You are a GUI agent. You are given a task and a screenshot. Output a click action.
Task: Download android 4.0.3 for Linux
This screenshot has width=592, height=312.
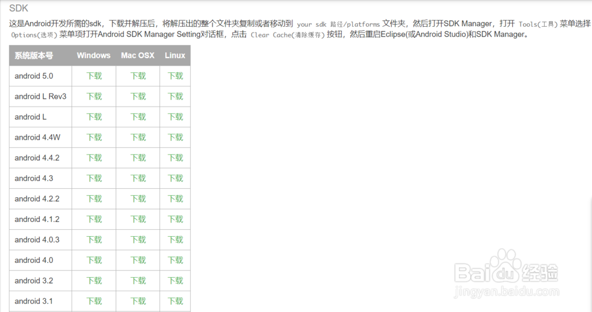(175, 239)
